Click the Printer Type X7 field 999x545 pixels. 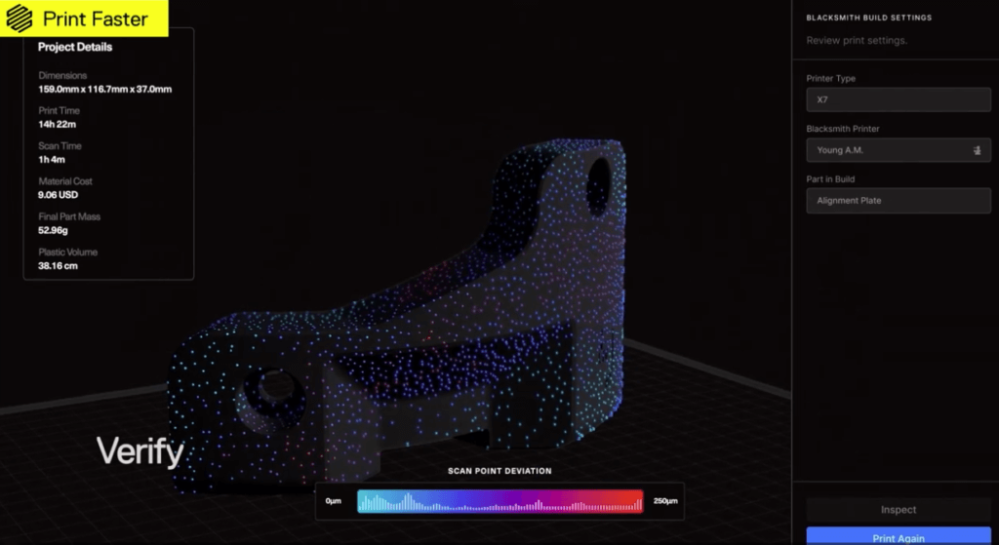point(899,100)
